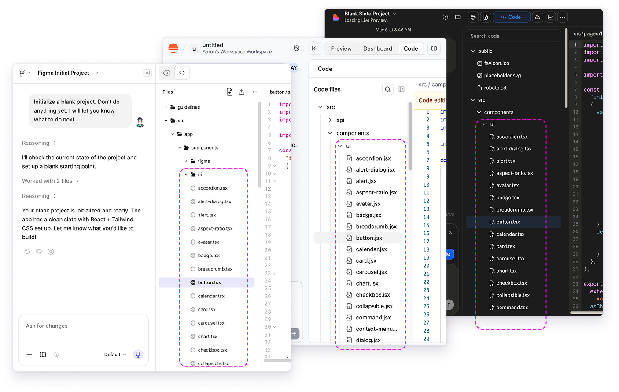
Task: Collapse the Code files panel icon
Action: point(402,89)
